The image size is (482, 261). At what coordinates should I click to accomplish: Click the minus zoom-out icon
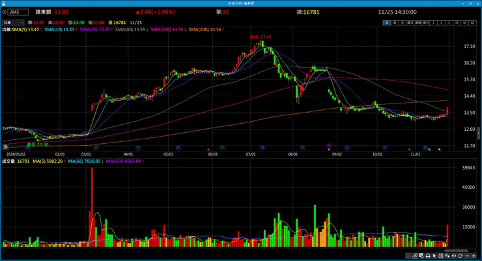(x=467, y=256)
